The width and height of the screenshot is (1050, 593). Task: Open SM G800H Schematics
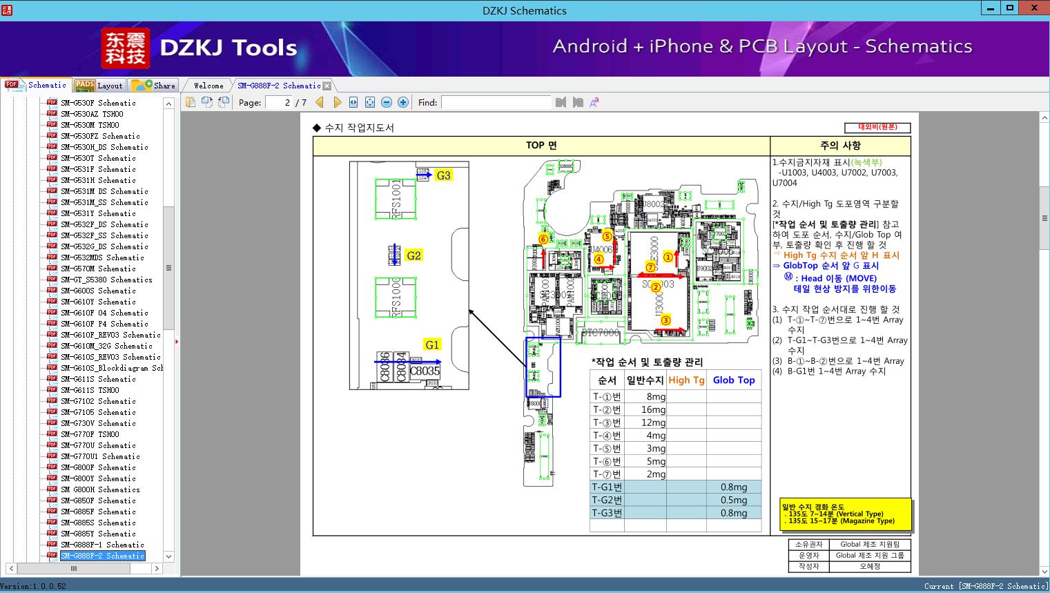[x=100, y=489]
